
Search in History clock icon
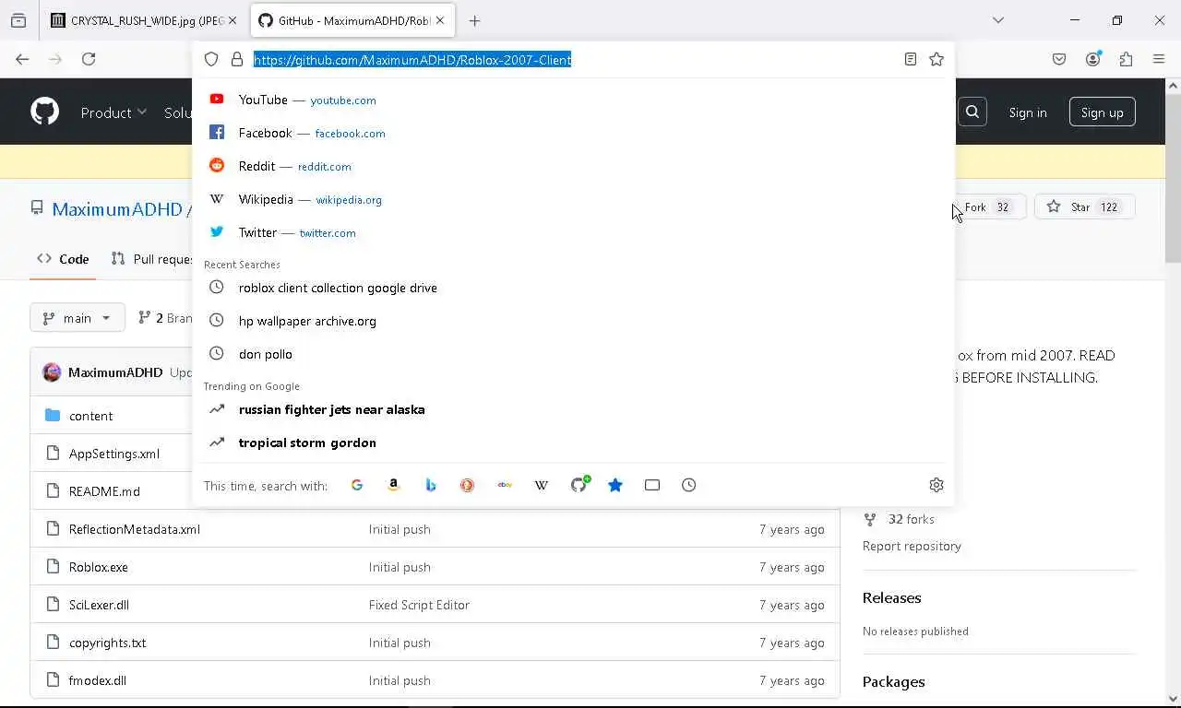[689, 485]
